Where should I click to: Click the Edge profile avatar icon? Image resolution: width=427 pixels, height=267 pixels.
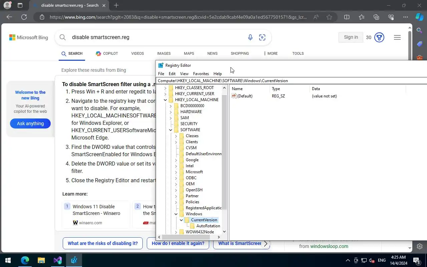click(7, 5)
